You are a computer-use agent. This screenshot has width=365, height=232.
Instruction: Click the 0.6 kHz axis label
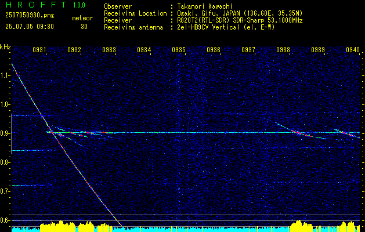(x=5, y=220)
